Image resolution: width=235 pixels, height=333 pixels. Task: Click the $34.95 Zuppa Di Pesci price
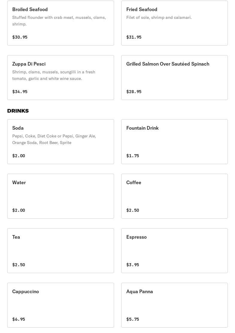pyautogui.click(x=20, y=92)
